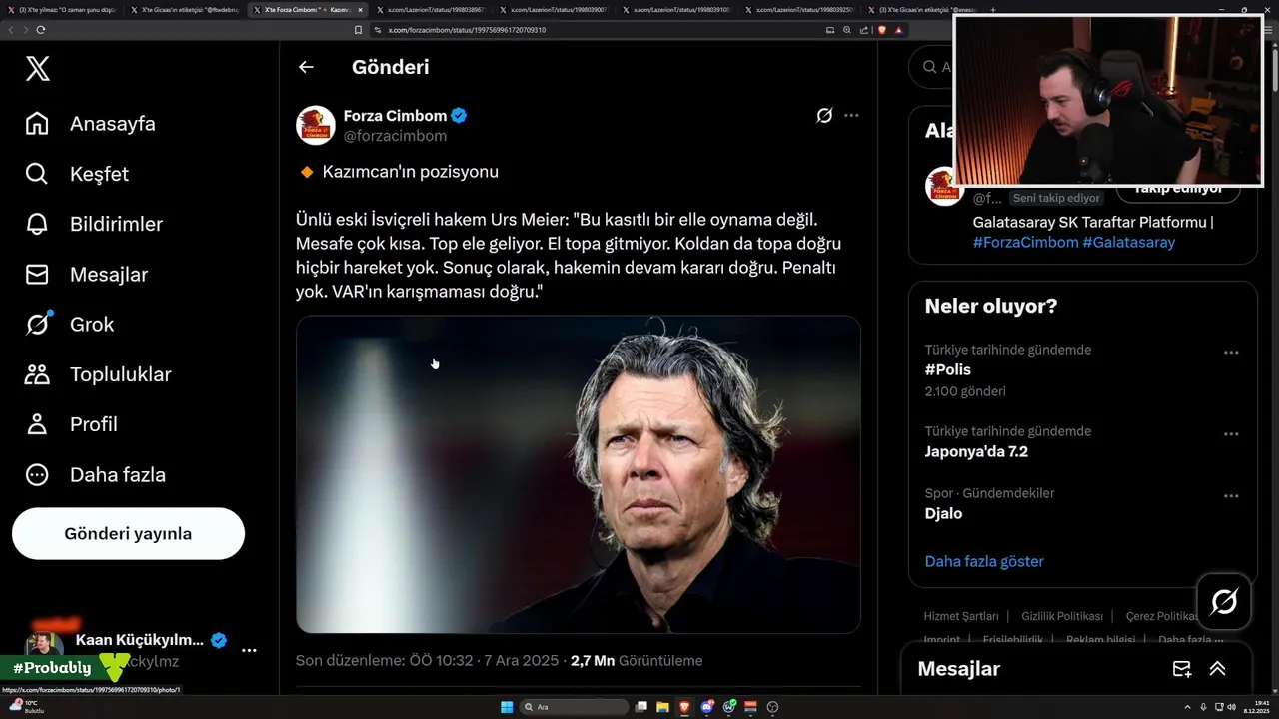
Task: Click the new message icon in Mesajlar drawer
Action: pyautogui.click(x=1181, y=669)
